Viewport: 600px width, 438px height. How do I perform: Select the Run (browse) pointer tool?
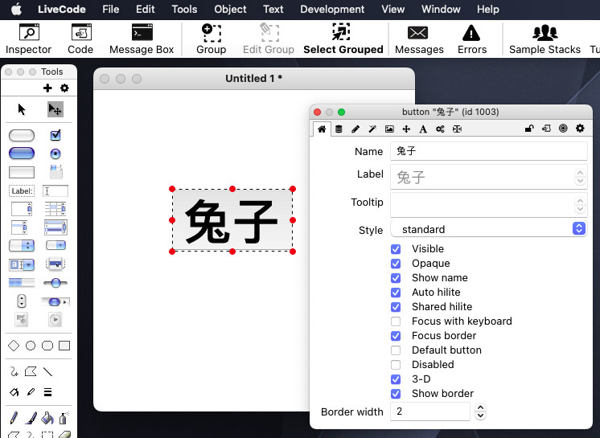[x=22, y=109]
